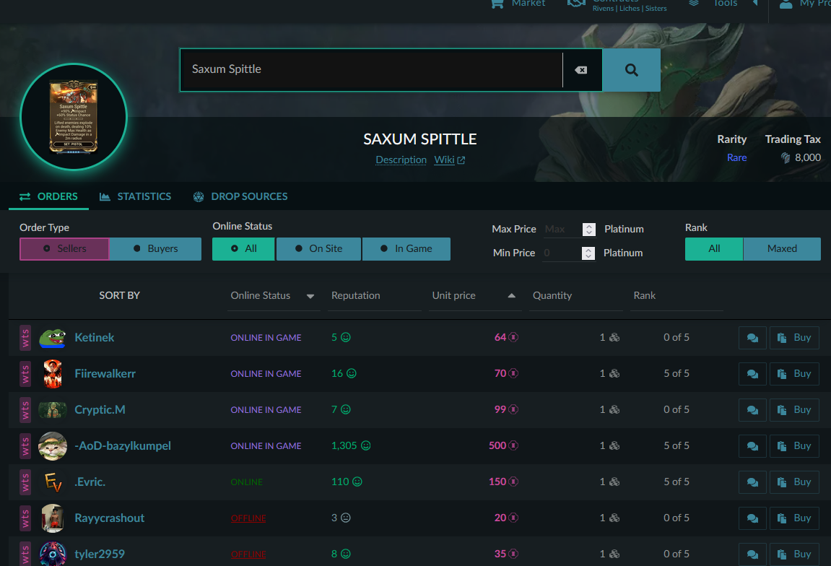Switch to the STATISTICS tab

(x=136, y=196)
